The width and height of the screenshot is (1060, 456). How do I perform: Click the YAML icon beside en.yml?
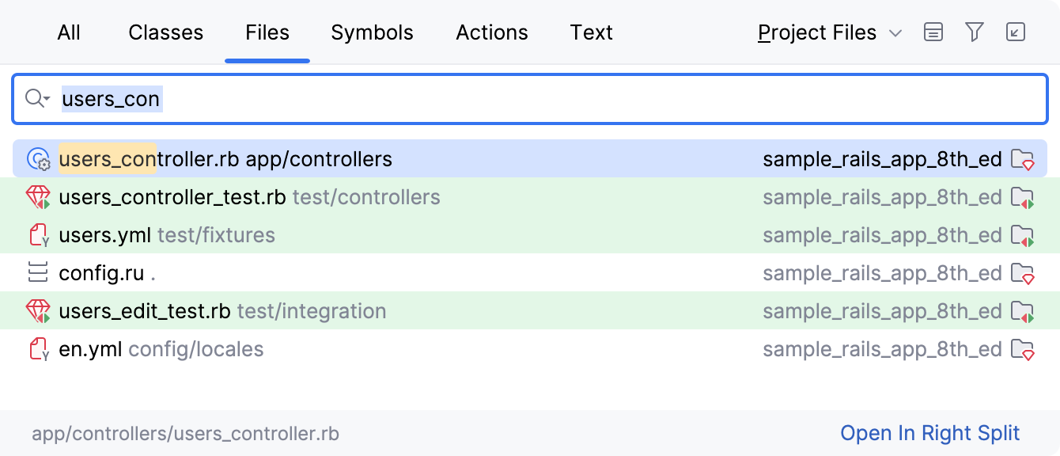coord(39,349)
